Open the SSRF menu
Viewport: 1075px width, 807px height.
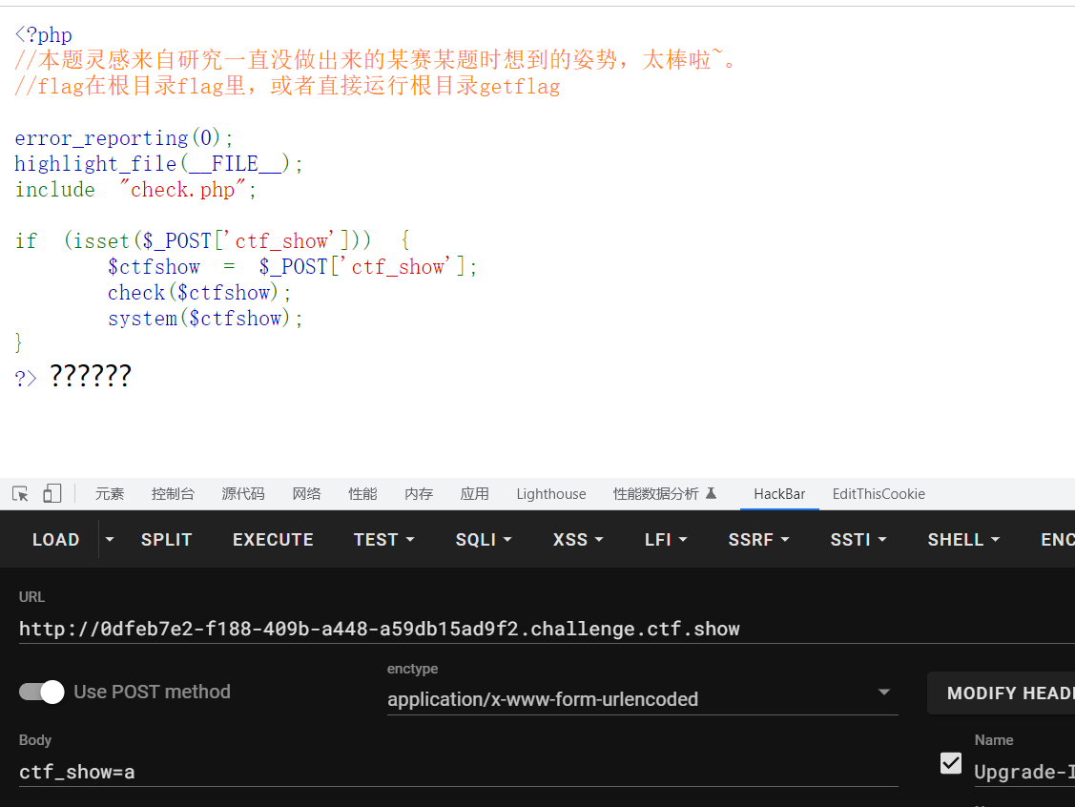tap(758, 539)
